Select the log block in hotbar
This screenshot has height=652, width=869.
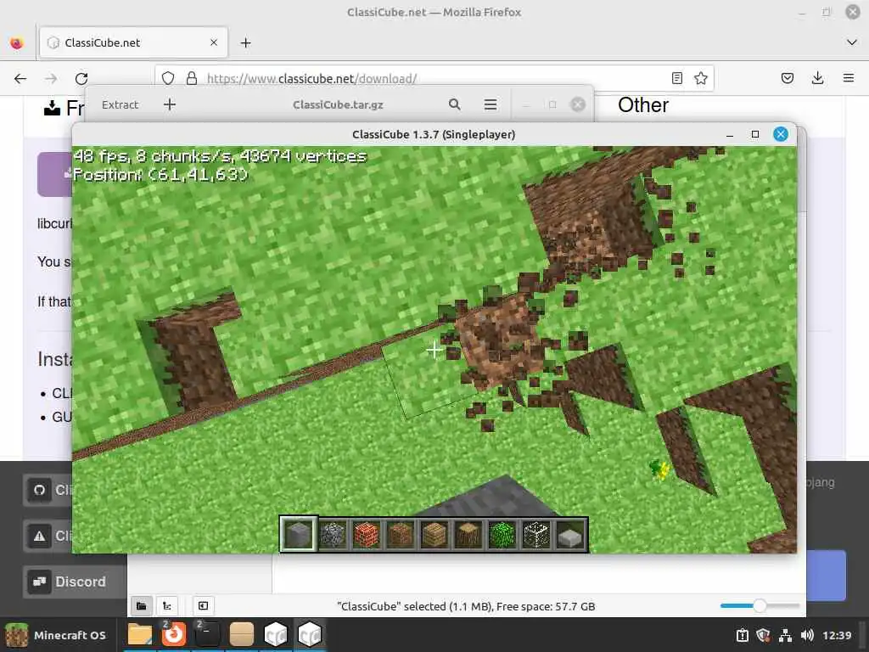pyautogui.click(x=468, y=535)
